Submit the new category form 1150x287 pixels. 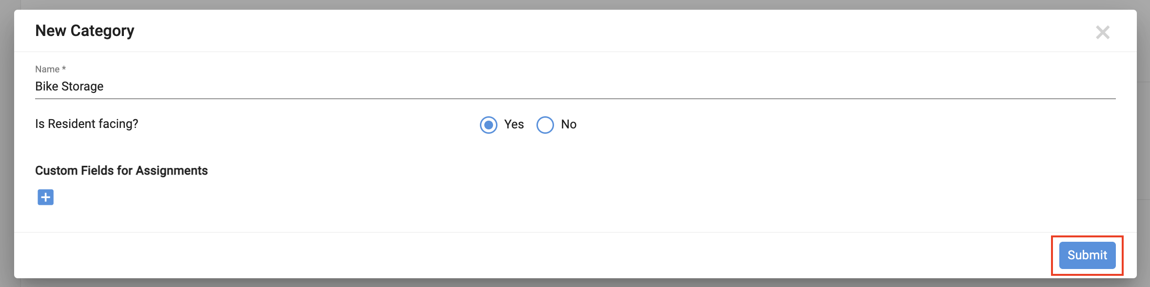point(1087,255)
